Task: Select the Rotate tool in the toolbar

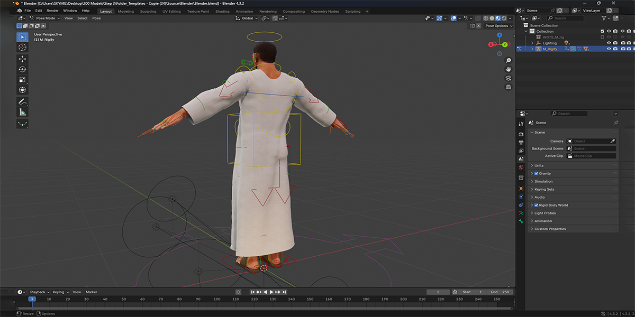Action: click(22, 69)
